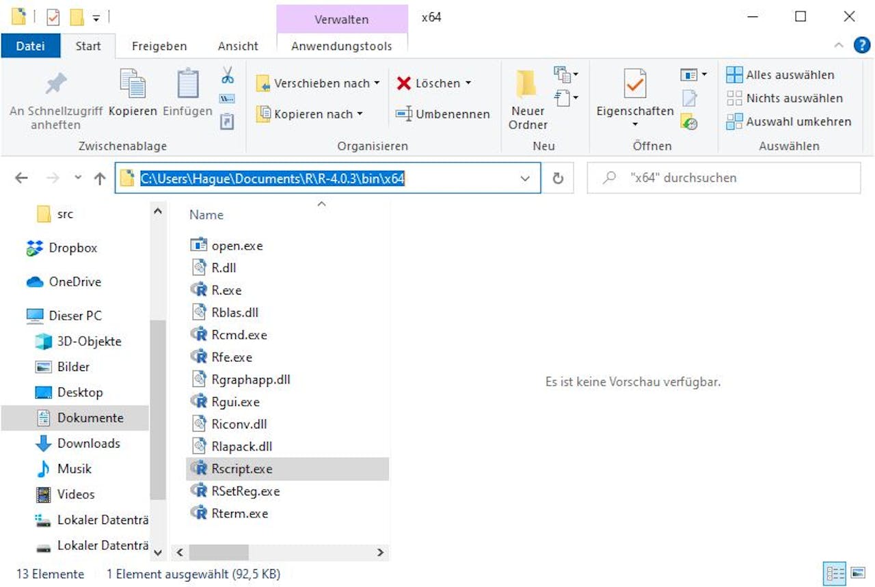The height and width of the screenshot is (587, 875).
Task: Go back with the left arrow
Action: [21, 178]
